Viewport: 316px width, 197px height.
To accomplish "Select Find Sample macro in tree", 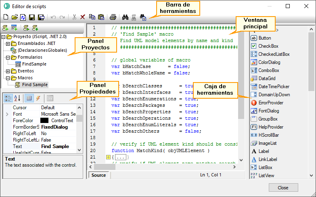I will [x=35, y=85].
